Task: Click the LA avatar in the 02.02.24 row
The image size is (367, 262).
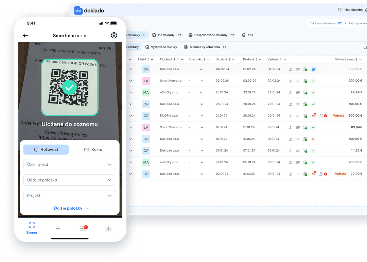Action: [x=146, y=81]
